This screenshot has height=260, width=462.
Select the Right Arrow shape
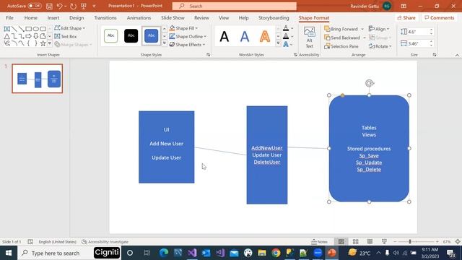point(28,36)
